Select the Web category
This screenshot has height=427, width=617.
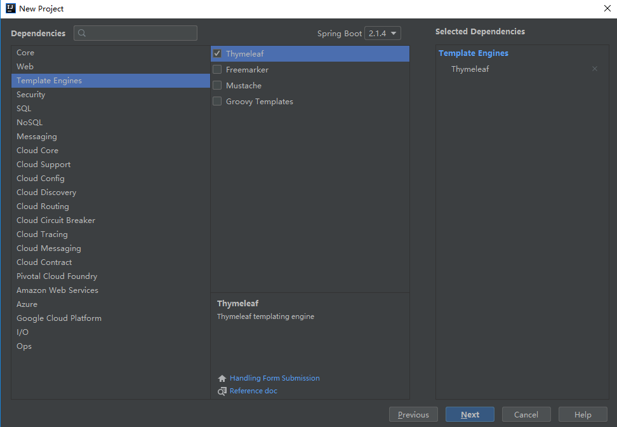pyautogui.click(x=110, y=67)
